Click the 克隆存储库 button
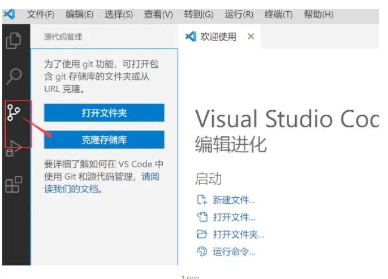This screenshot has height=279, width=388. coord(104,139)
